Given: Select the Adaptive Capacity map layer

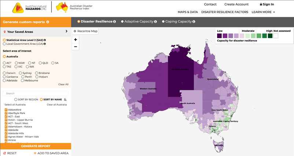Looking at the screenshot, I should 122,22.
